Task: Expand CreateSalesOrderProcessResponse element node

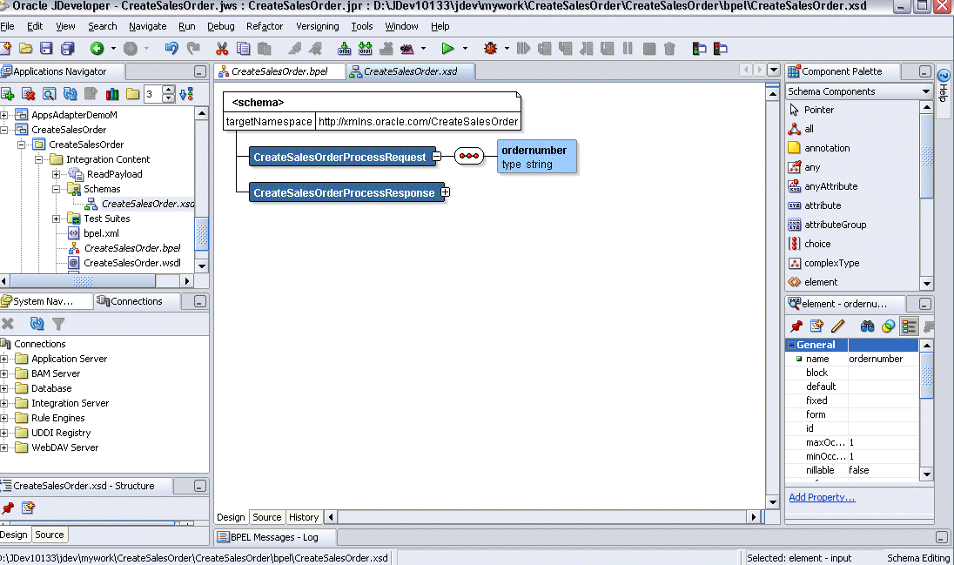Action: [446, 192]
